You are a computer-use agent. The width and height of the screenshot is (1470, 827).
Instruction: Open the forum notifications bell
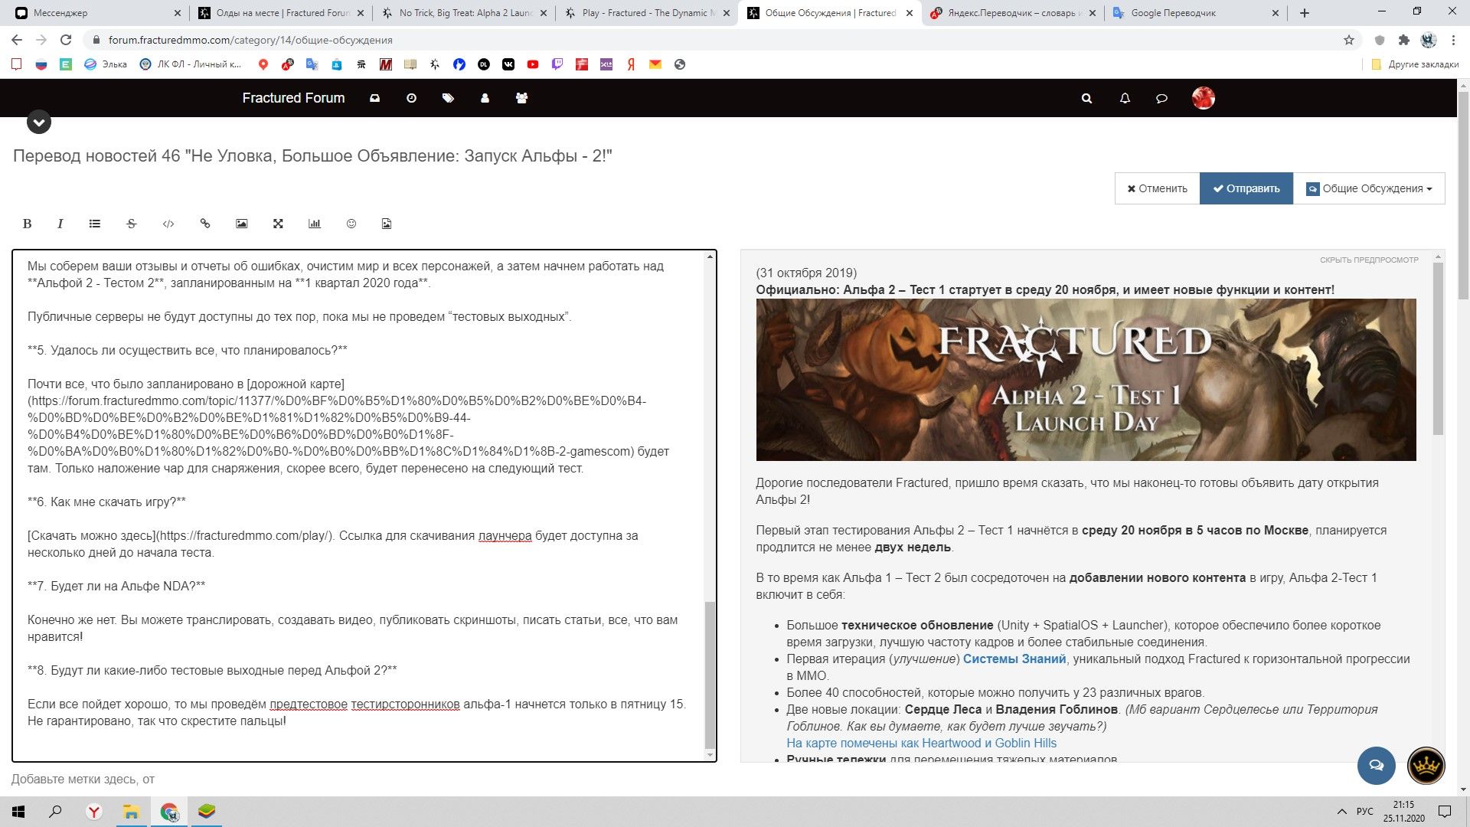click(x=1124, y=98)
